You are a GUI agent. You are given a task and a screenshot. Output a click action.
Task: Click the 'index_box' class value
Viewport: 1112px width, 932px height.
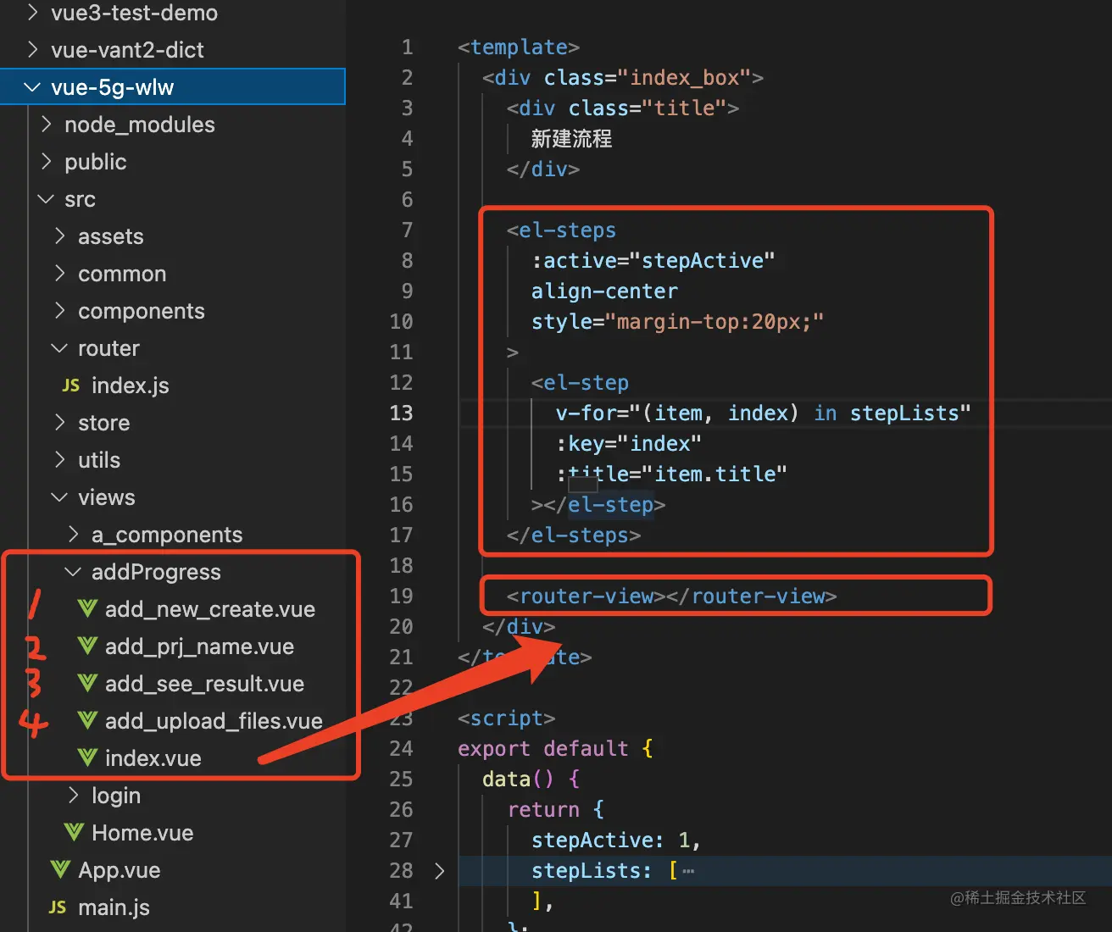[x=684, y=77]
